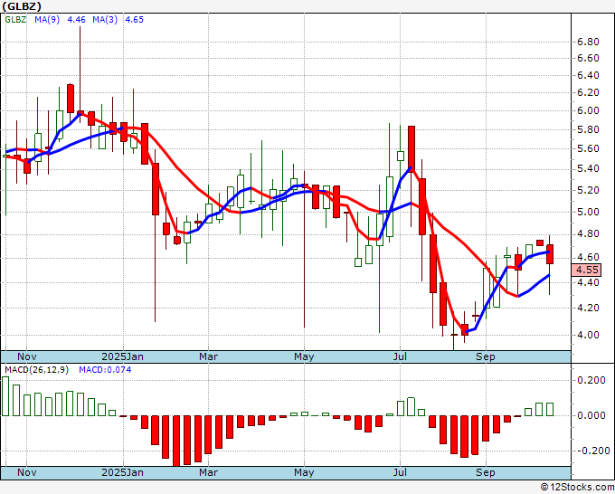
Task: Click the 2025Jan marker on price chart axis
Action: (x=122, y=356)
